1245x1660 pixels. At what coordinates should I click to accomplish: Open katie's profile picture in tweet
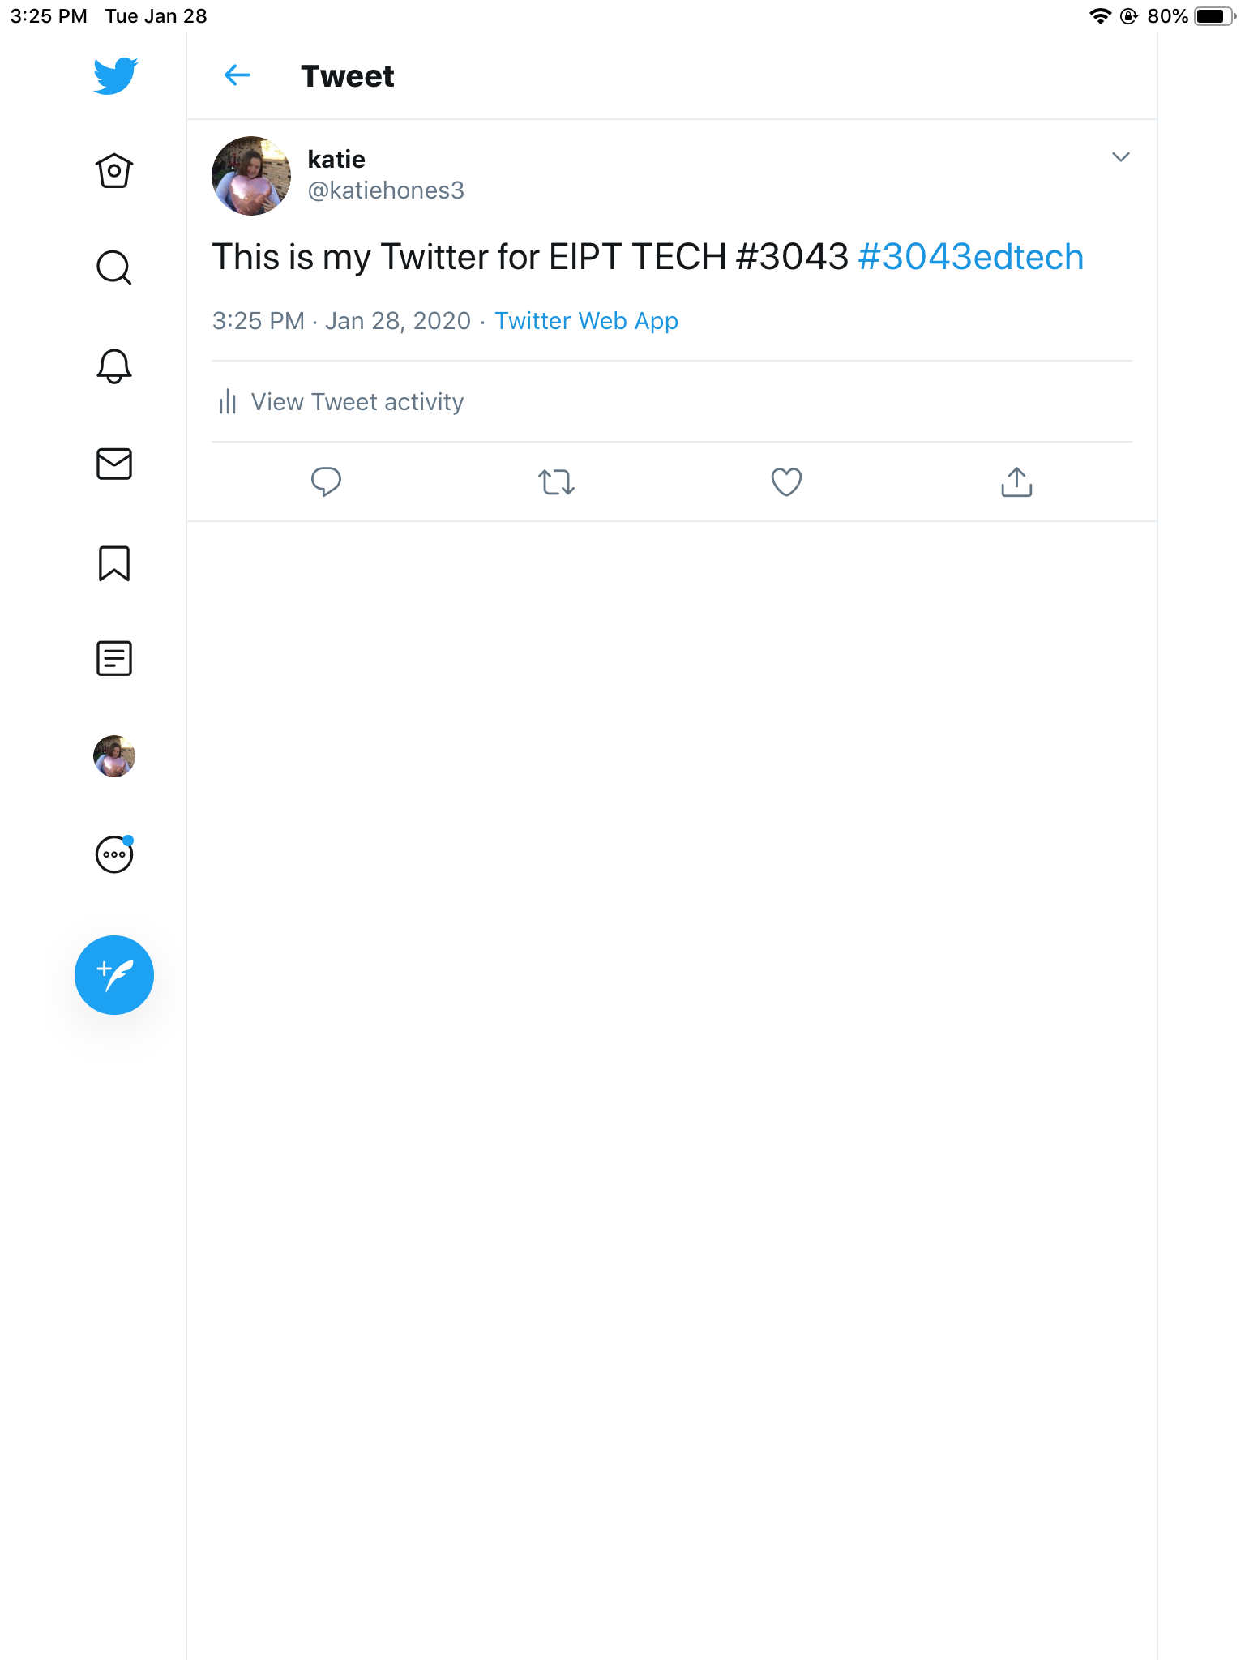click(x=251, y=175)
